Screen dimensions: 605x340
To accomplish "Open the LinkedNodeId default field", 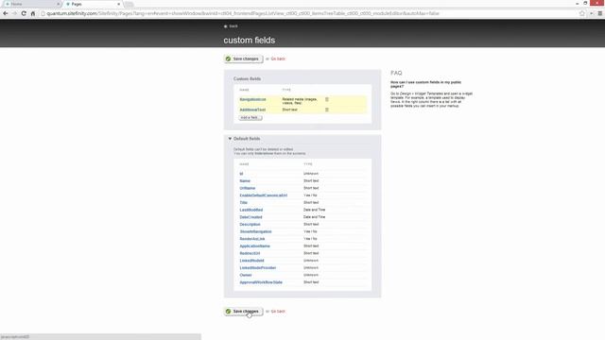I will tap(251, 261).
